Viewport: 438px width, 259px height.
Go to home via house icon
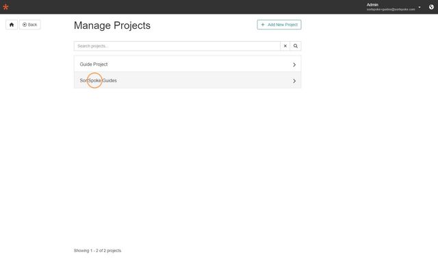(x=12, y=25)
